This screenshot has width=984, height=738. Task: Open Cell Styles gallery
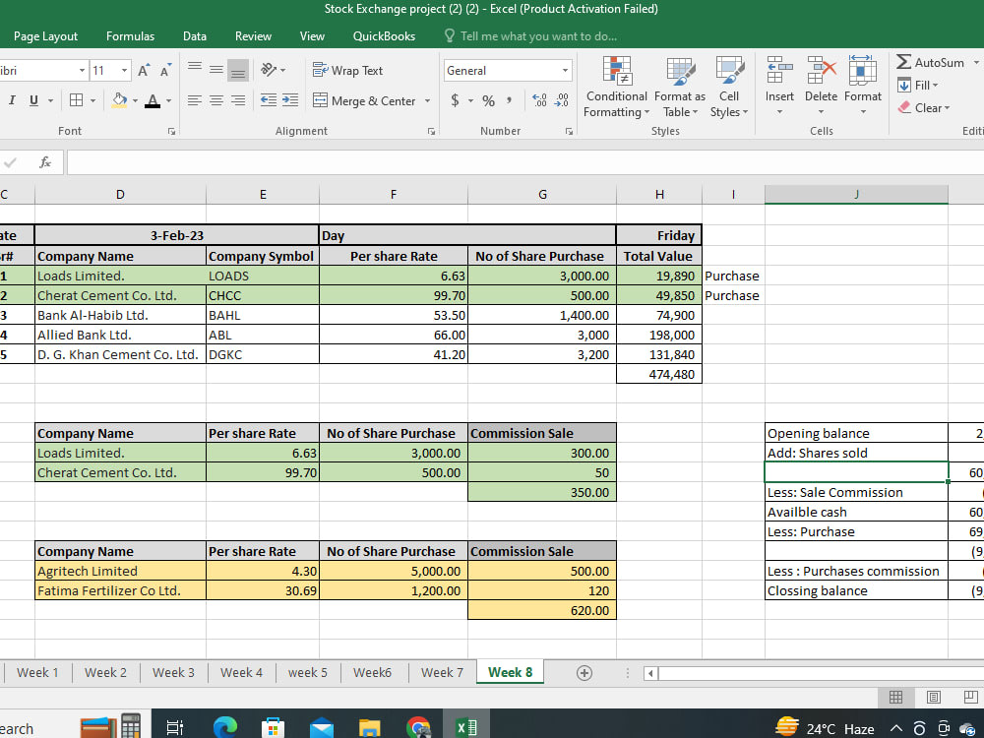[x=729, y=88]
